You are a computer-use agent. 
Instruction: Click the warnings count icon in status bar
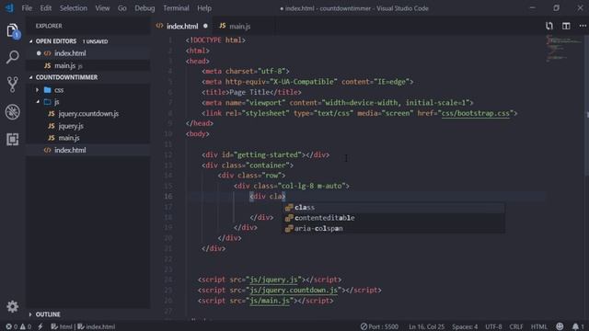[x=23, y=326]
